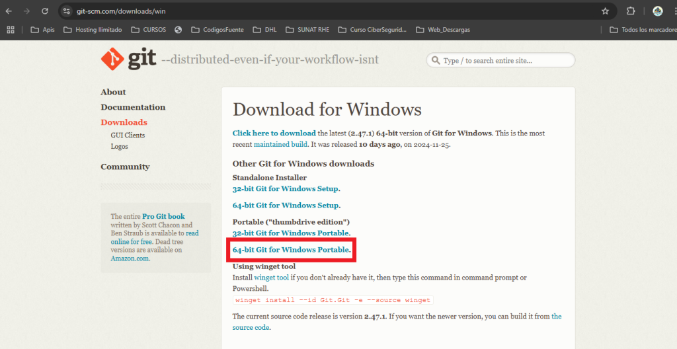Viewport: 677px width, 349px height.
Task: Open the Documentation section
Action: pos(133,107)
